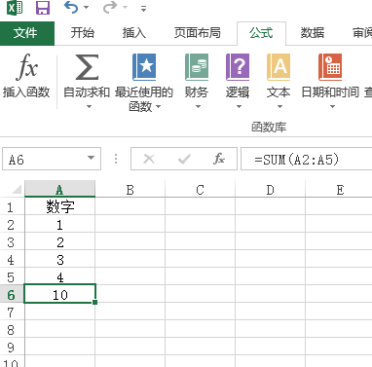Select row 9 header
The height and width of the screenshot is (367, 372).
tap(12, 347)
